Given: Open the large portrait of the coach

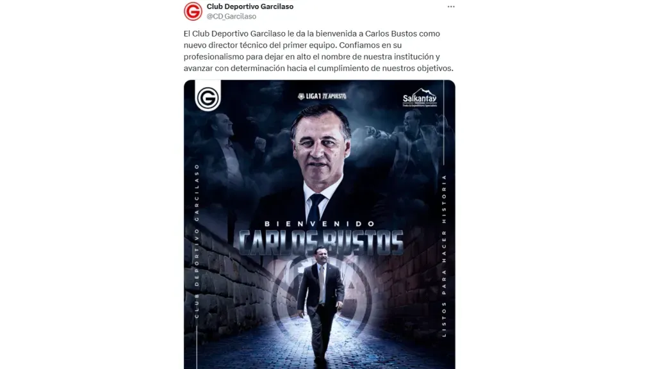Looking at the screenshot, I should [x=320, y=163].
